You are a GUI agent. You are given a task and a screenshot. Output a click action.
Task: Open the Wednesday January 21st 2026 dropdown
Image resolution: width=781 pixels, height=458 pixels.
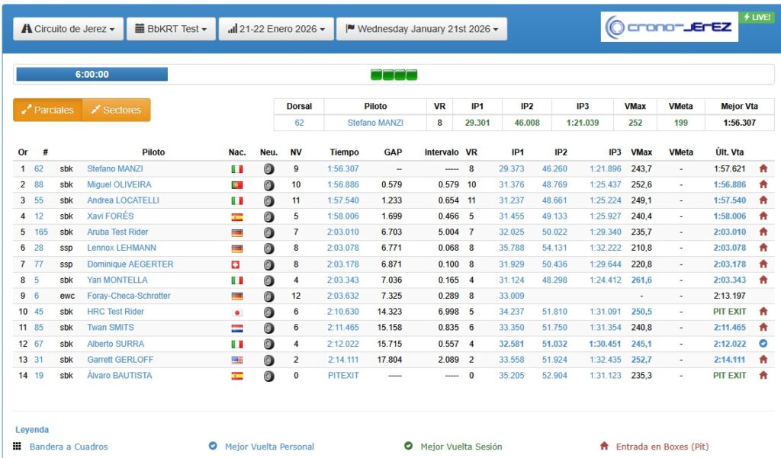(421, 29)
